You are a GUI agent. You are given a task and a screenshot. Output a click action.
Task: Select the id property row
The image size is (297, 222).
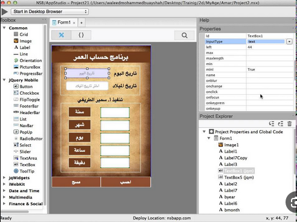[249, 36]
